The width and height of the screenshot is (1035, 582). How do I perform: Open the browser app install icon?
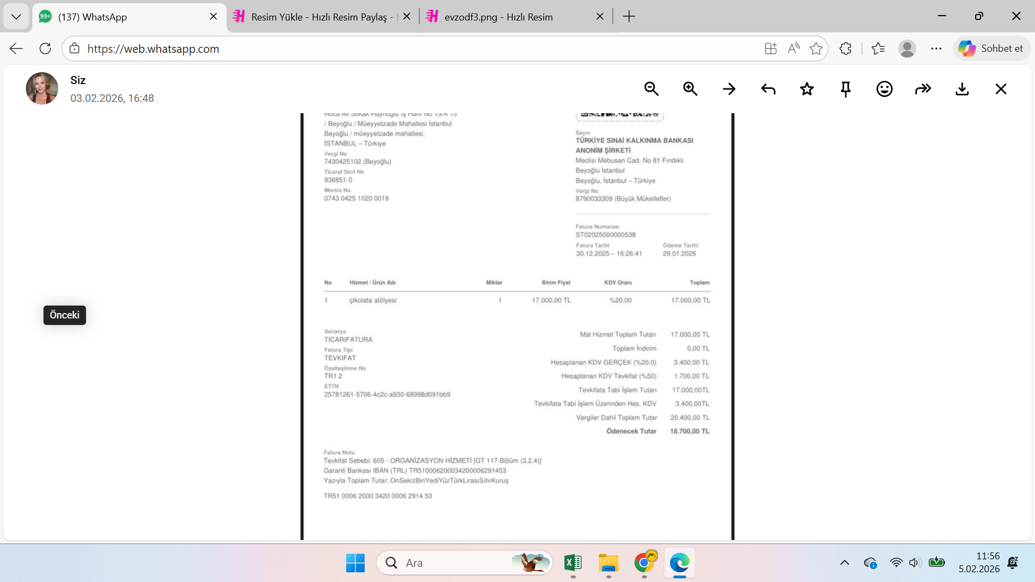[x=771, y=48]
